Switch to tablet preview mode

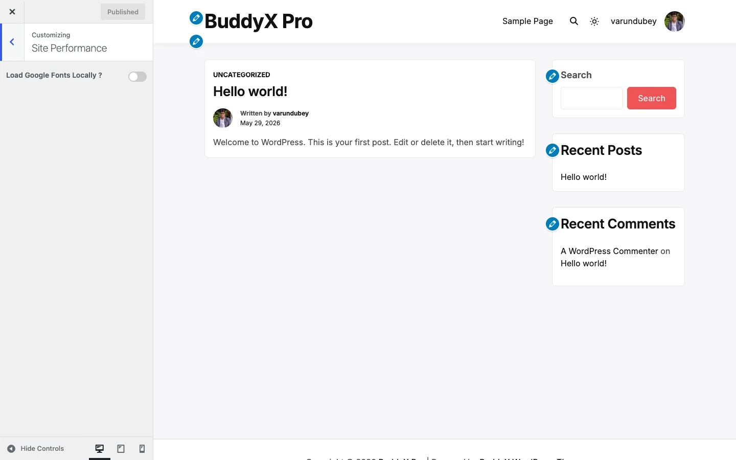pyautogui.click(x=121, y=449)
